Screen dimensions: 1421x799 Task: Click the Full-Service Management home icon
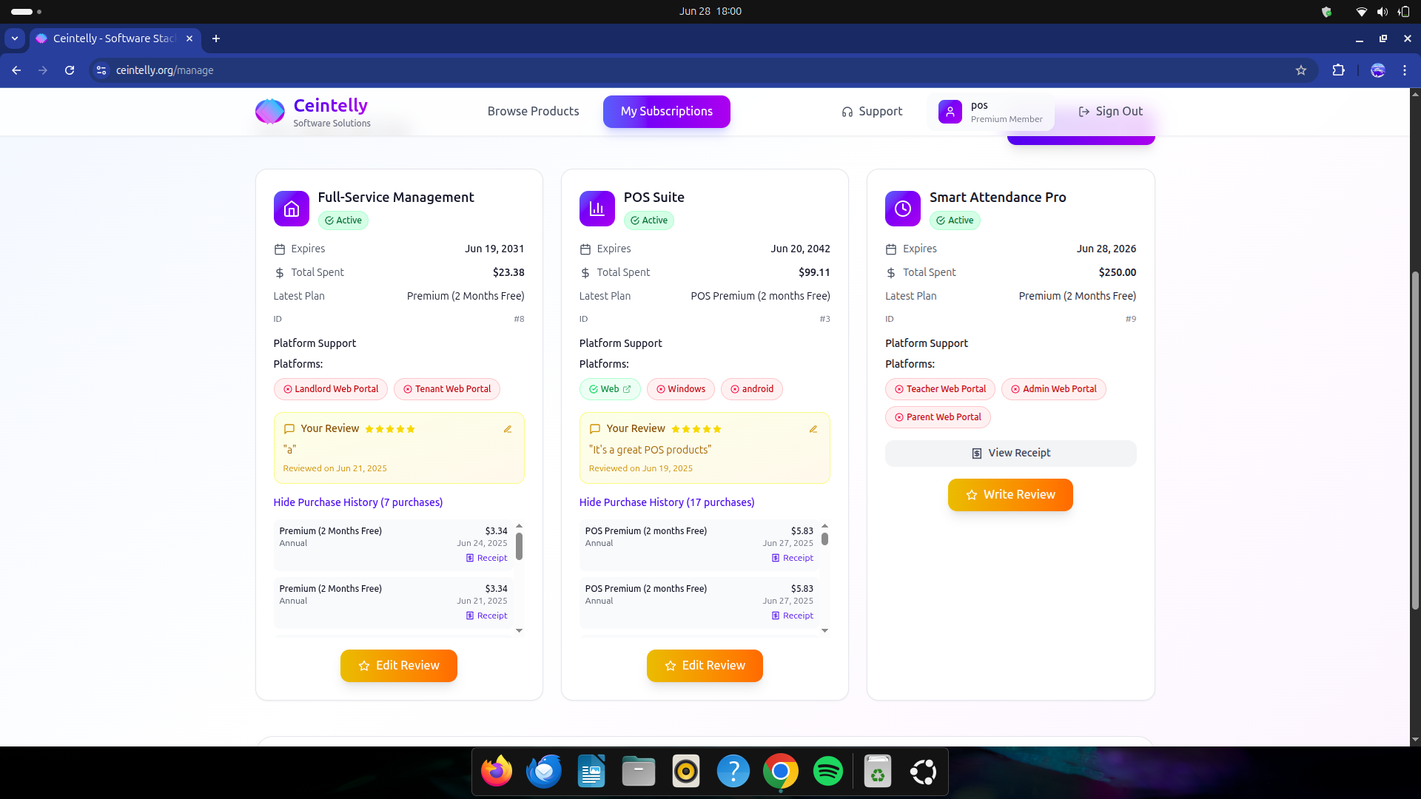click(x=292, y=209)
